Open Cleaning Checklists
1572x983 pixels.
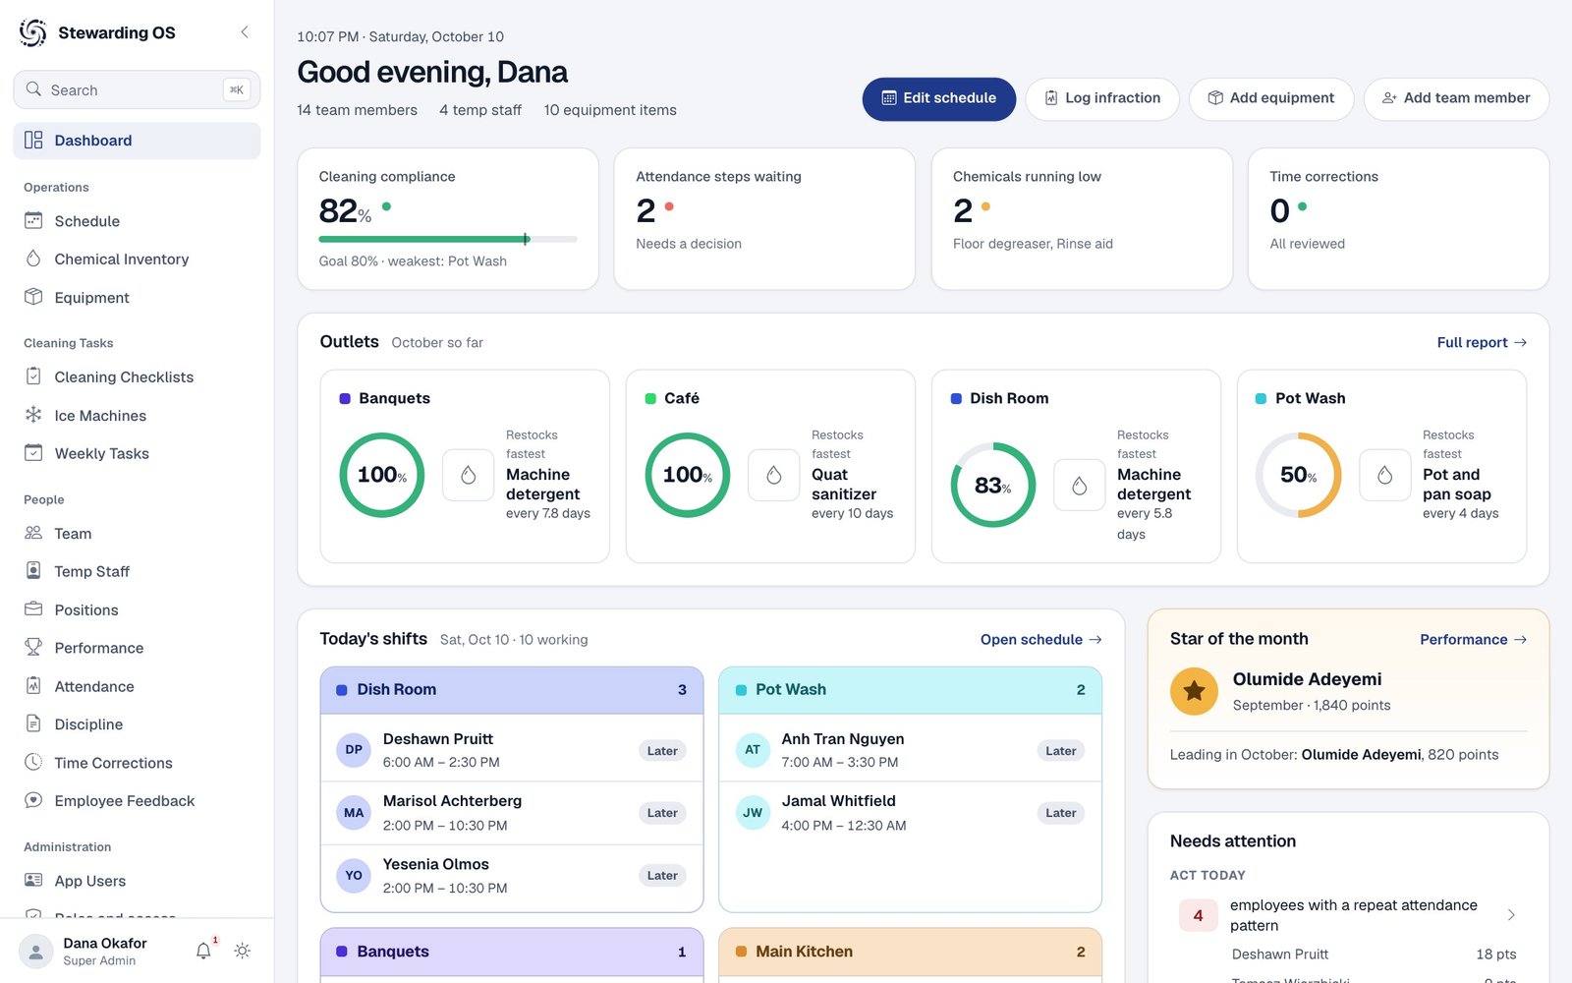137,377
